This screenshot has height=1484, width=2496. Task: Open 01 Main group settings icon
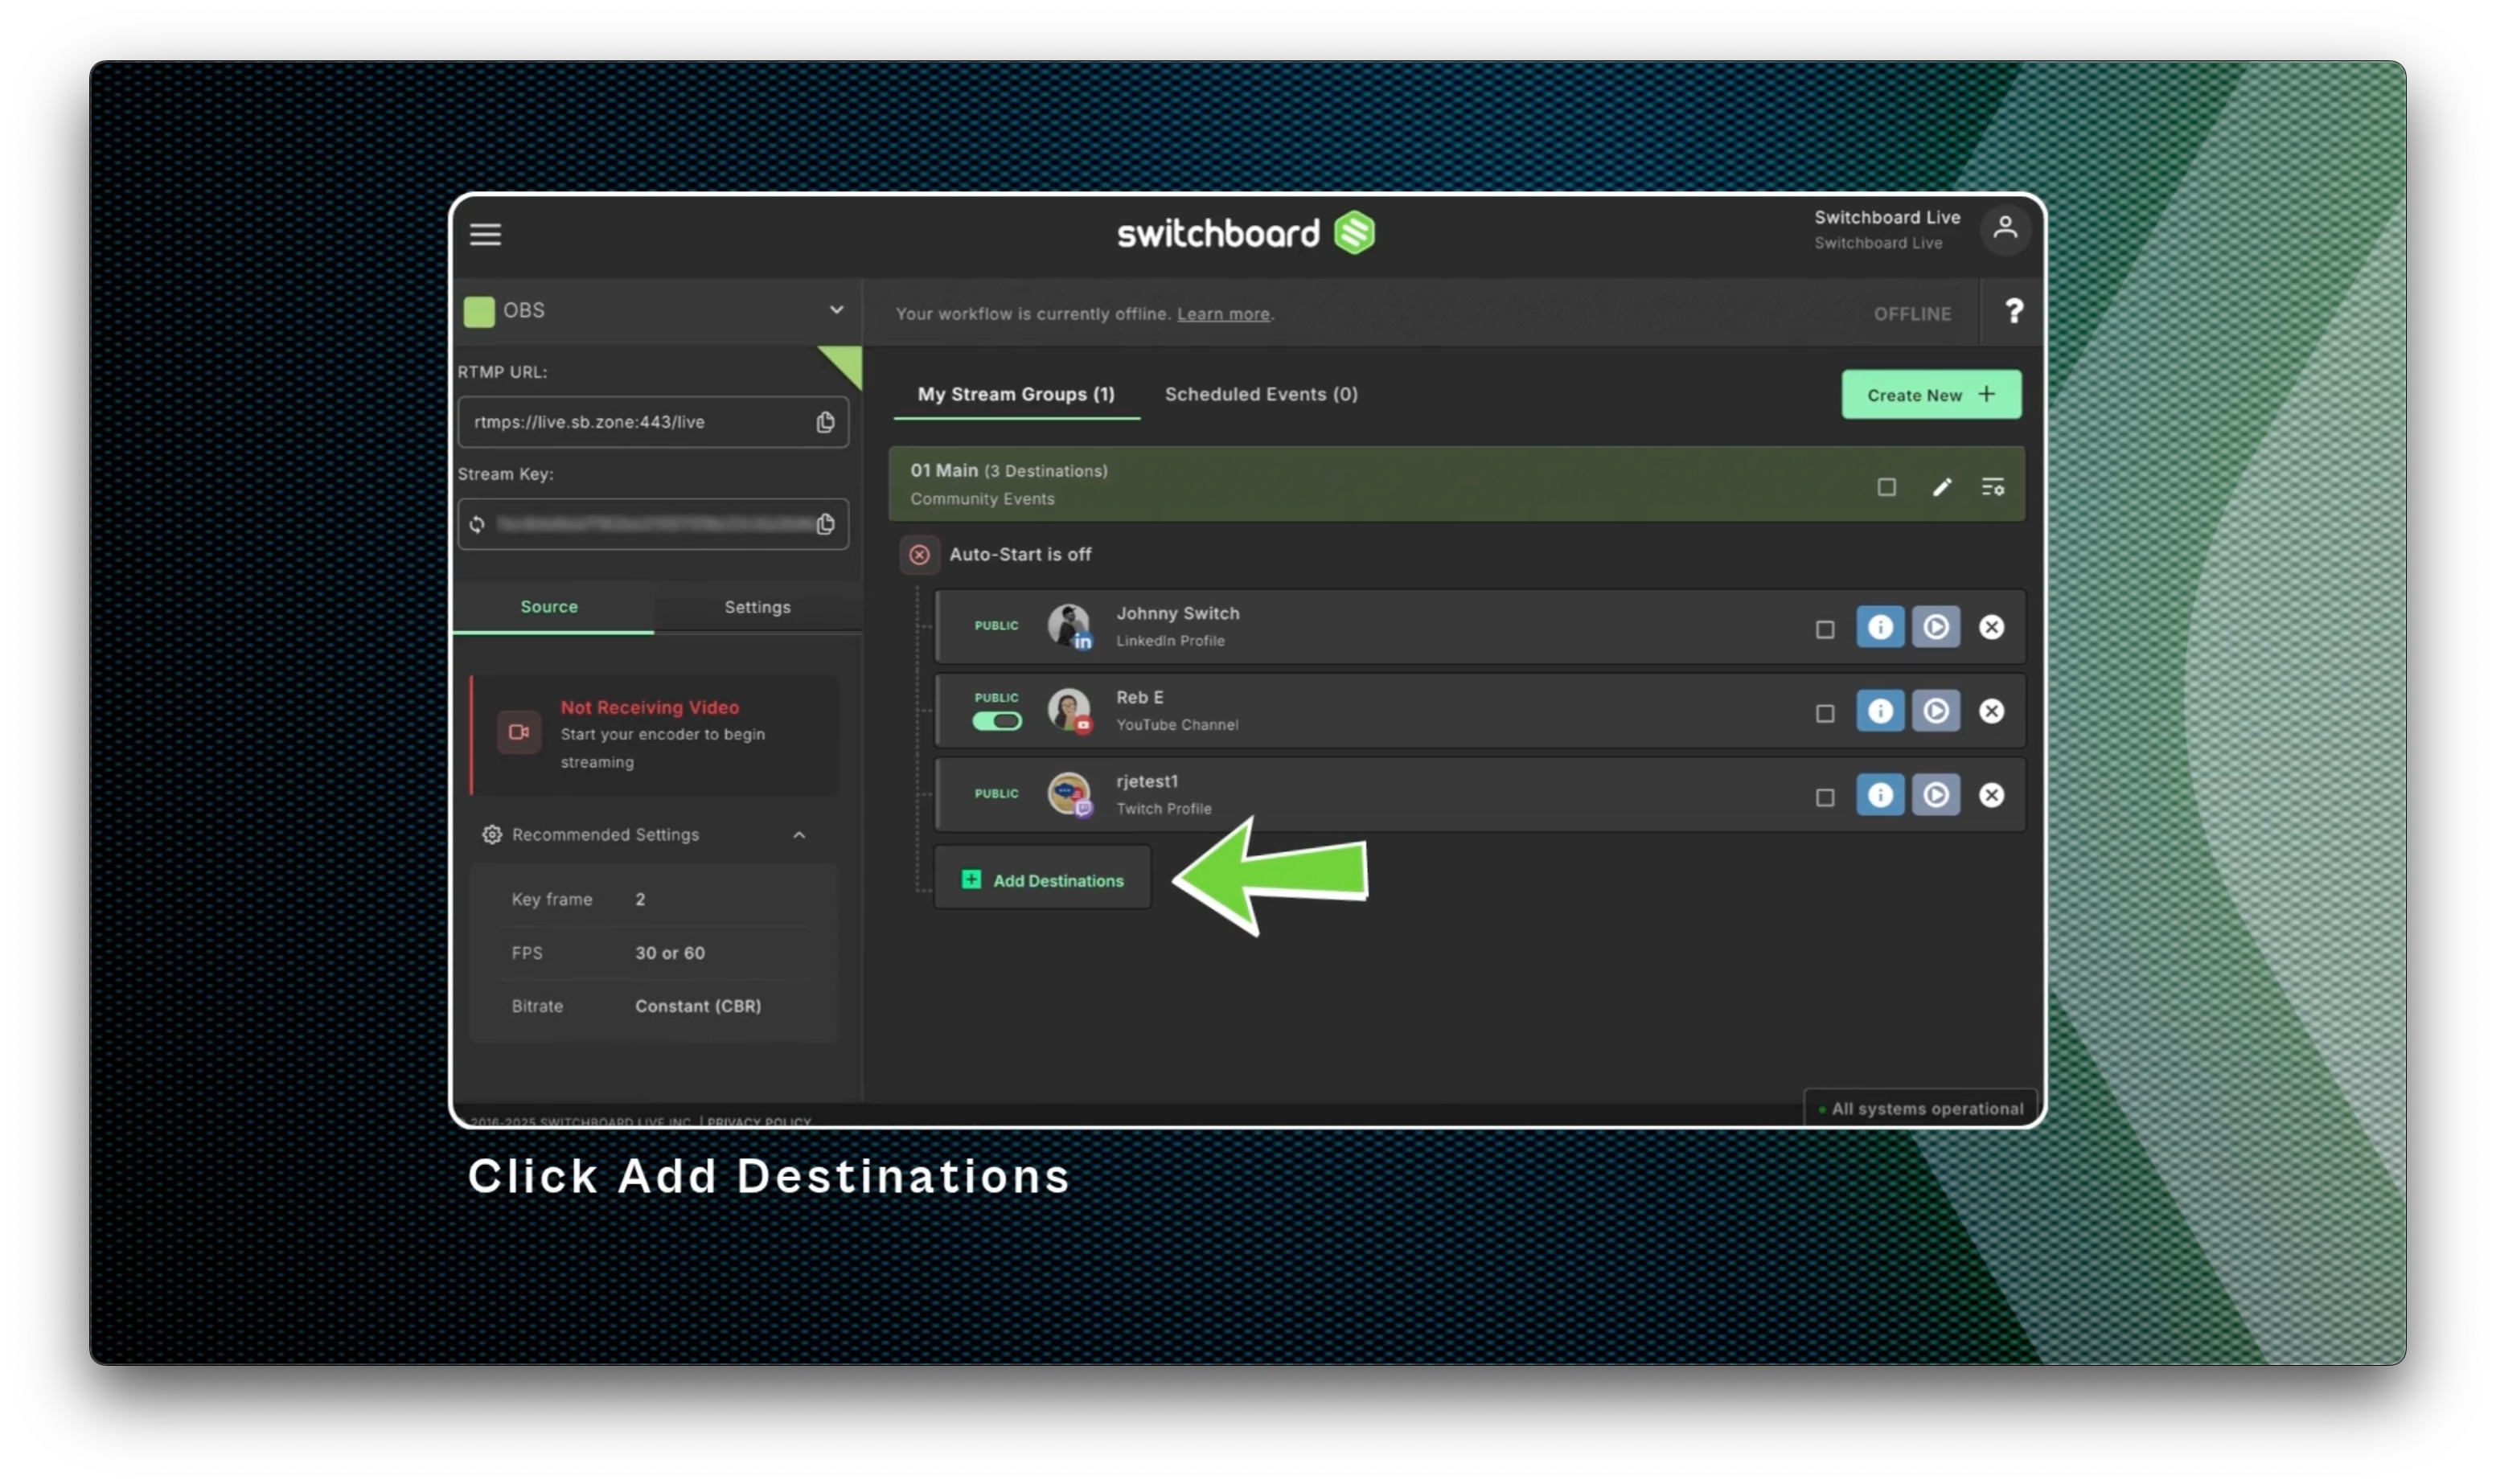point(1992,487)
